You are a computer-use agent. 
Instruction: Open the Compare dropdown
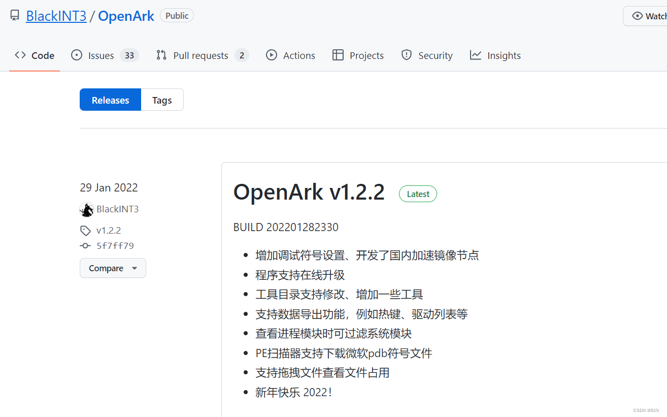(113, 268)
